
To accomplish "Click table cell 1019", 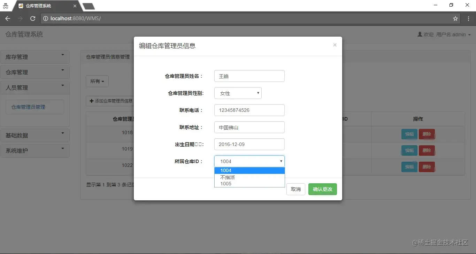I will tap(127, 149).
